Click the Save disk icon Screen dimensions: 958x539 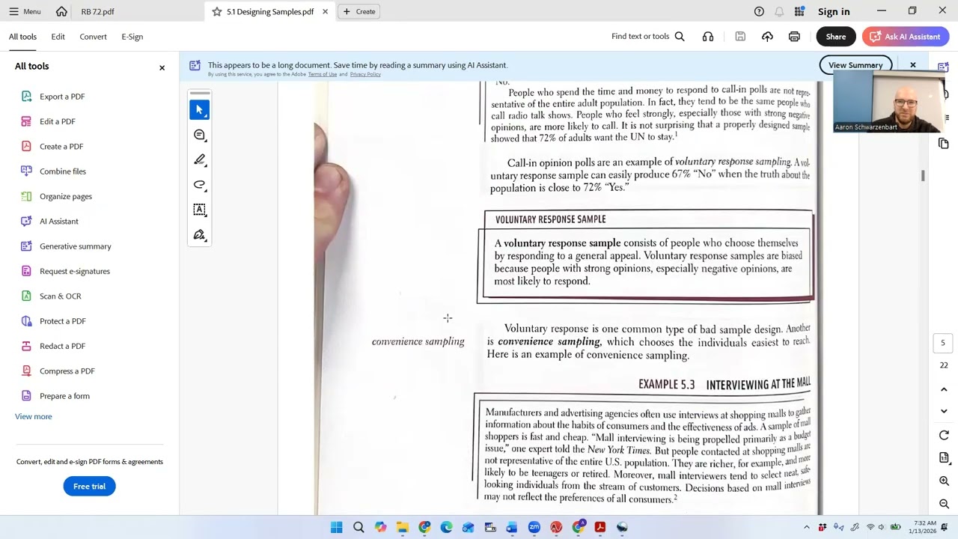point(740,37)
